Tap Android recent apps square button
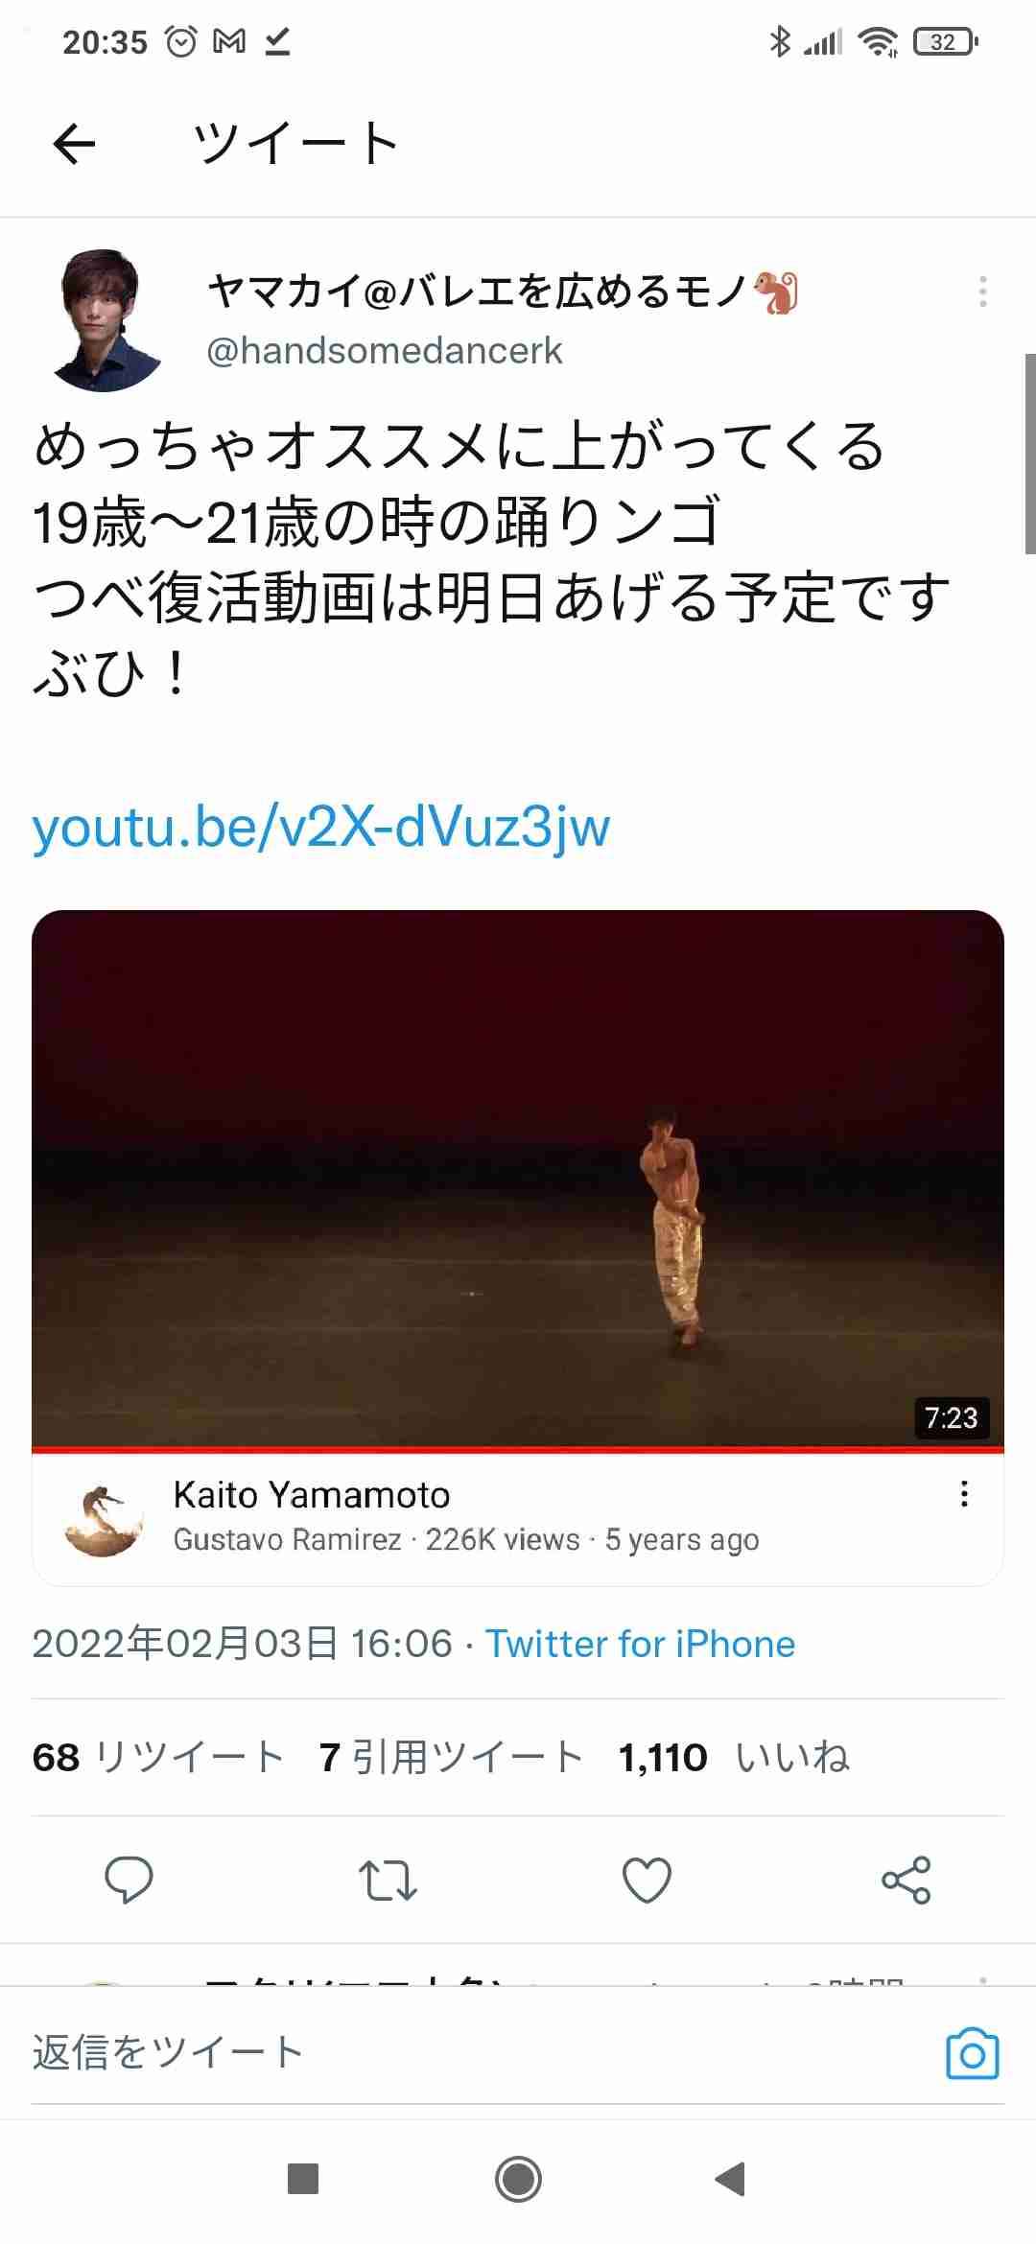 (303, 2179)
